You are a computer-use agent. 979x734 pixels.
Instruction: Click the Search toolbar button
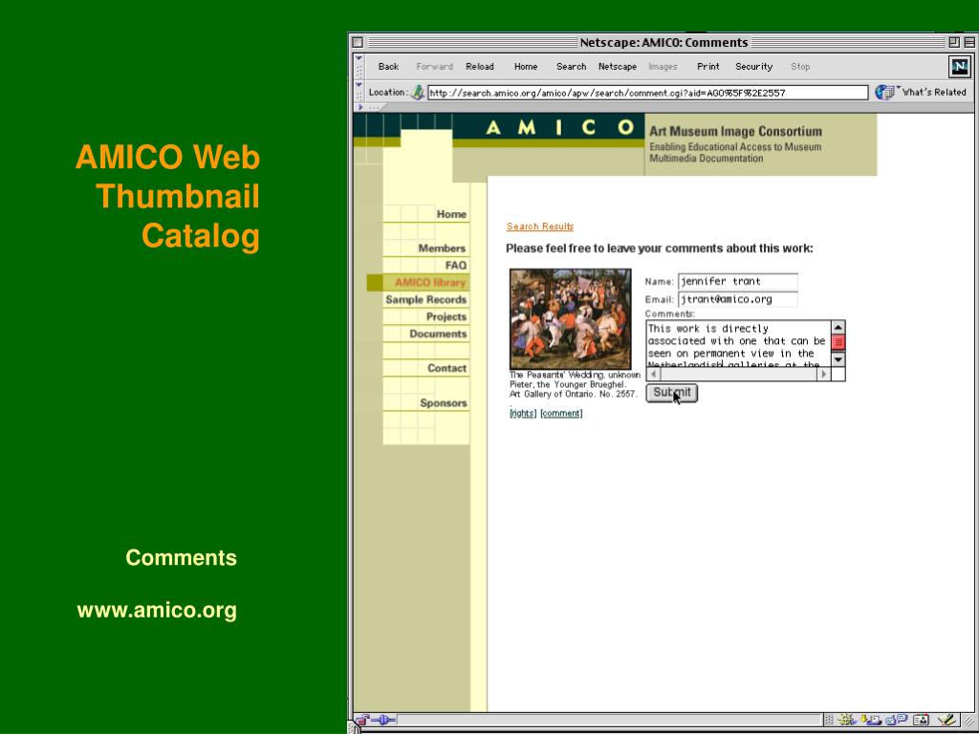point(572,67)
